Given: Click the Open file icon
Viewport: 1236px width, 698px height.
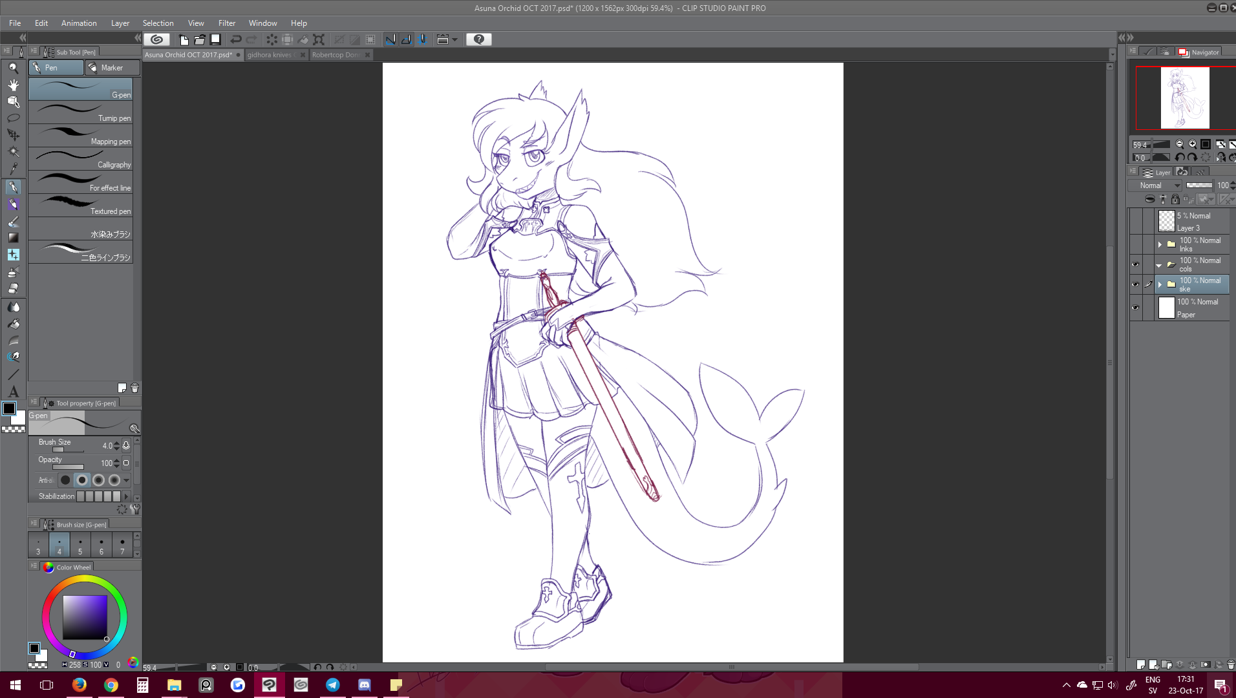Looking at the screenshot, I should (200, 39).
